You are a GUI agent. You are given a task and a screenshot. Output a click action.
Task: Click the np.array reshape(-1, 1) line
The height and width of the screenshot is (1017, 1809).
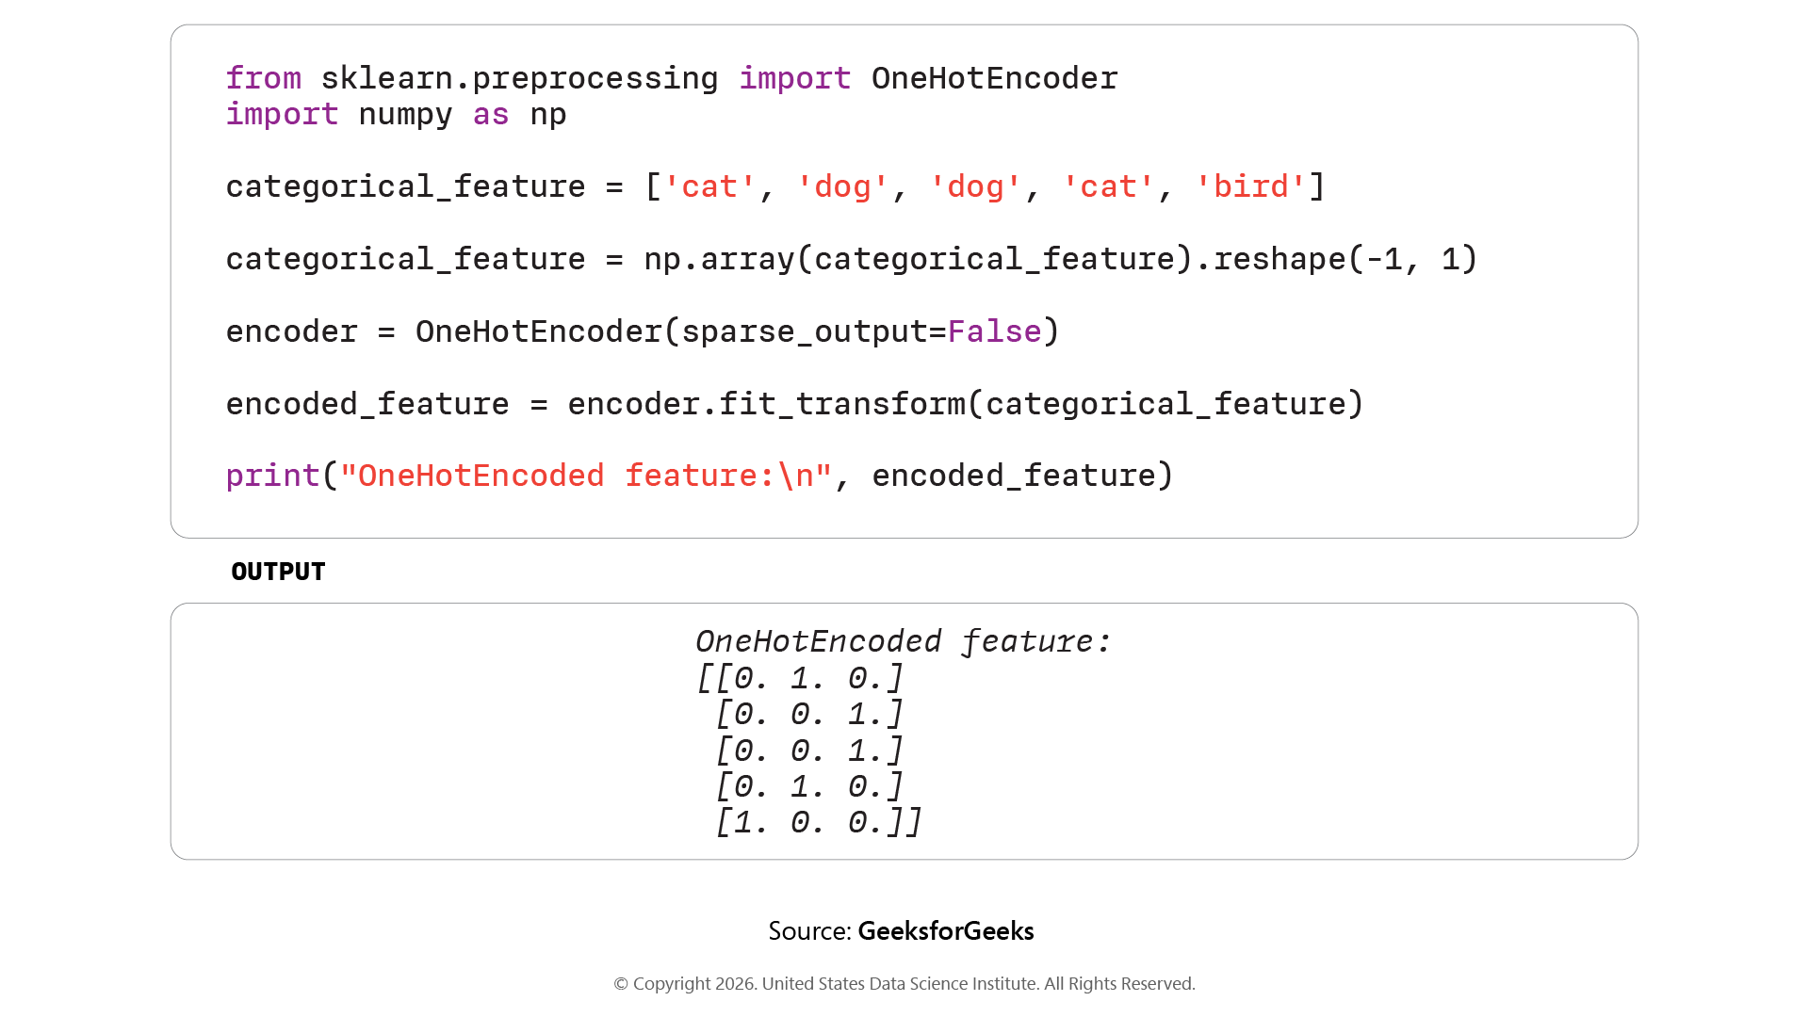click(x=852, y=259)
